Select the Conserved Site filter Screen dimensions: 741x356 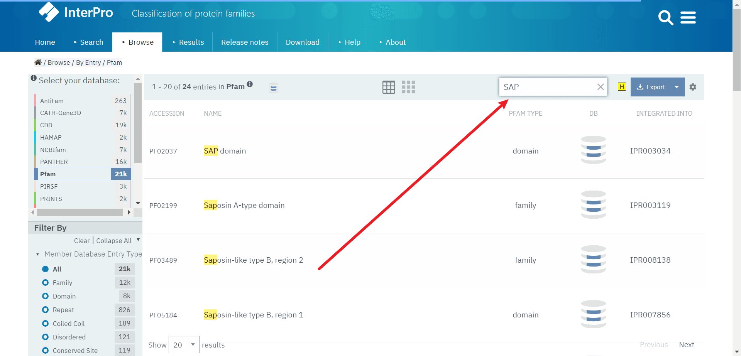click(x=46, y=350)
